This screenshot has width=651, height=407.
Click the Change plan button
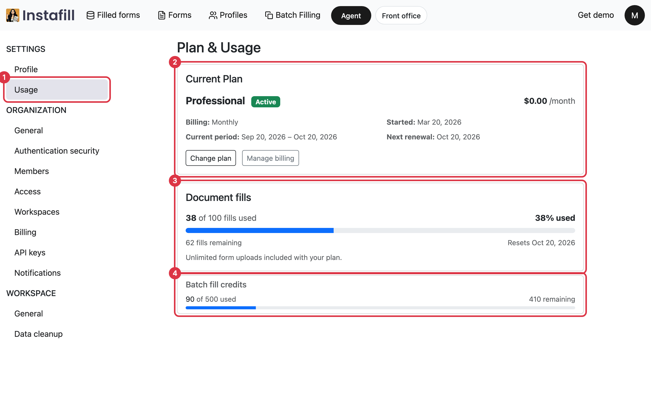[x=211, y=158]
